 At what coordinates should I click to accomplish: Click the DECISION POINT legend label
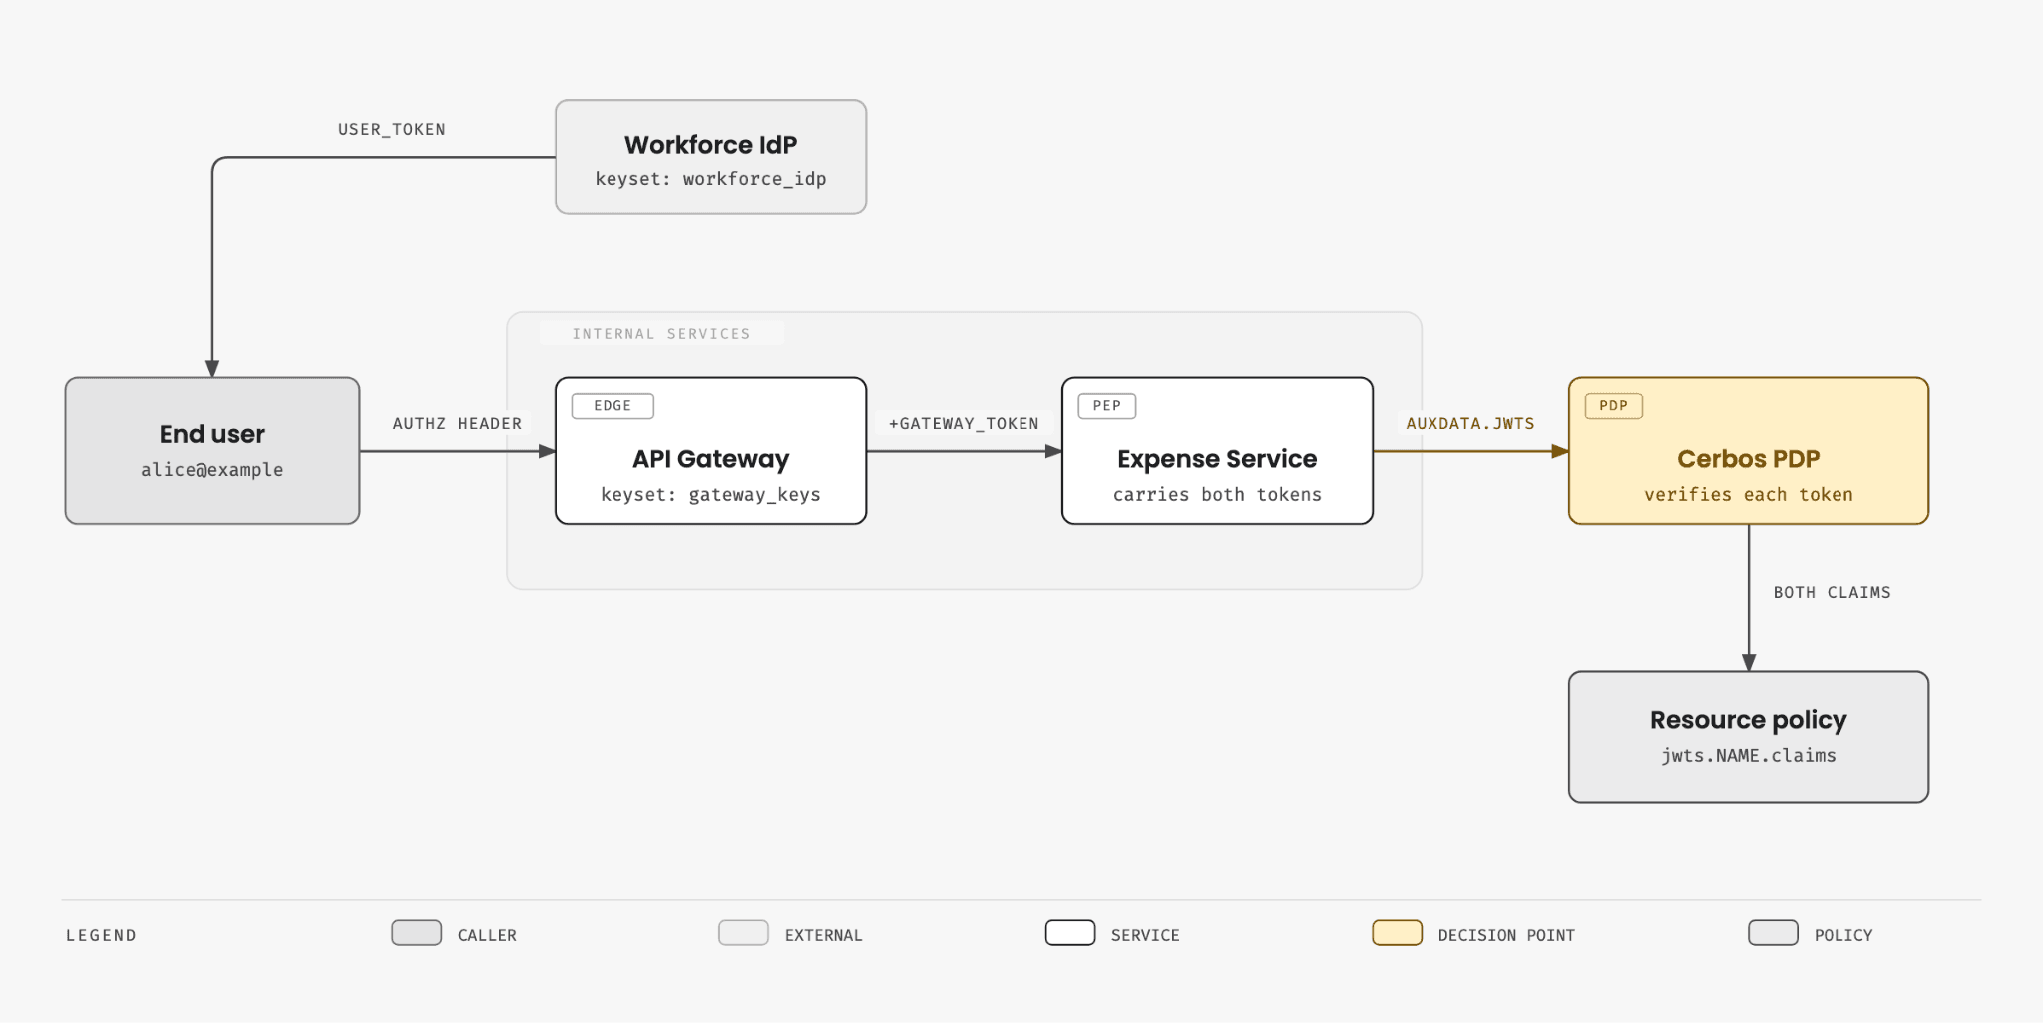pyautogui.click(x=1506, y=936)
